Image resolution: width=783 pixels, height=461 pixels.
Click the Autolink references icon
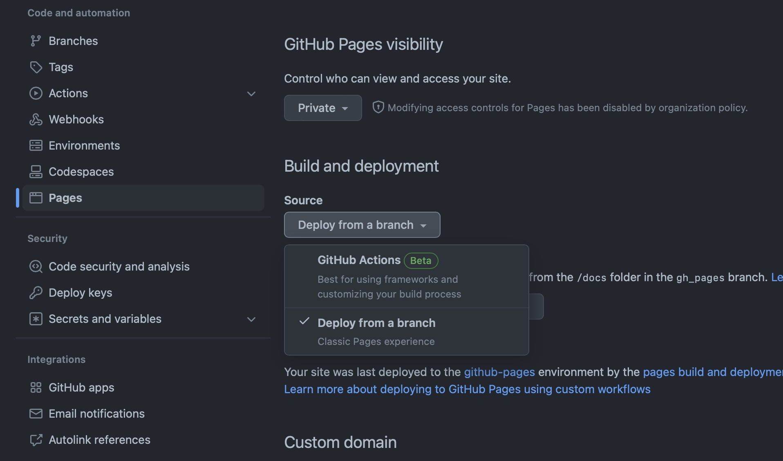(x=36, y=440)
